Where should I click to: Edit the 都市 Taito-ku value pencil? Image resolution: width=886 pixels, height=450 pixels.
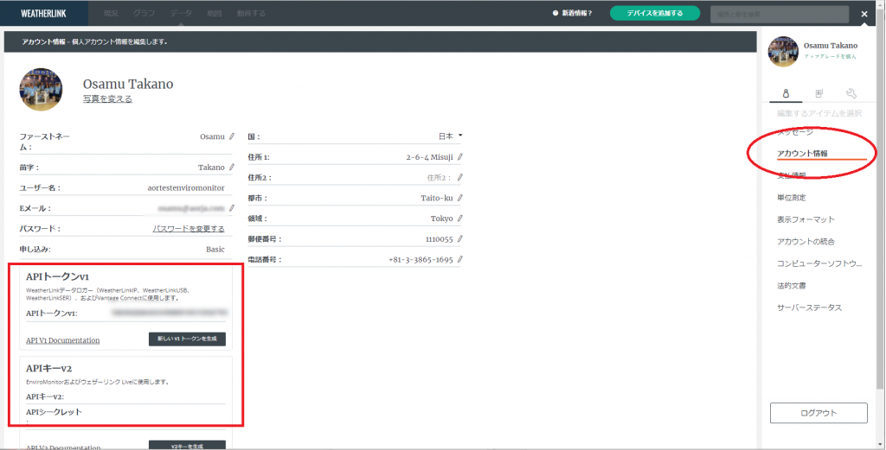(460, 198)
